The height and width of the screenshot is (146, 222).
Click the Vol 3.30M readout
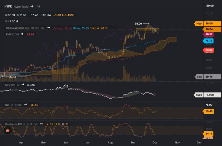11,21
